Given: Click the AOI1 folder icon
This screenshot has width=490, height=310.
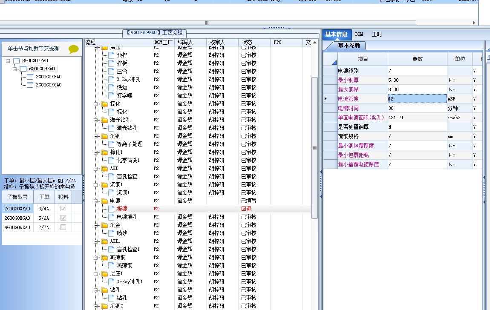Looking at the screenshot, I should pyautogui.click(x=104, y=241).
